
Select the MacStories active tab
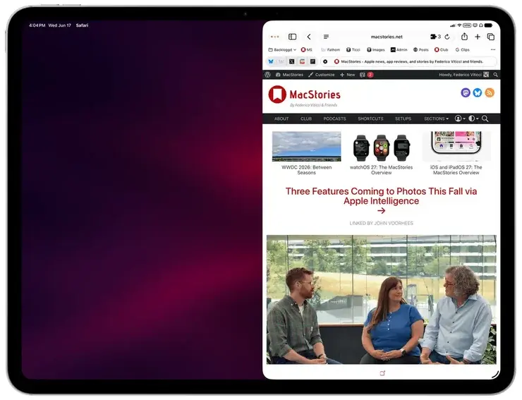pyautogui.click(x=408, y=61)
